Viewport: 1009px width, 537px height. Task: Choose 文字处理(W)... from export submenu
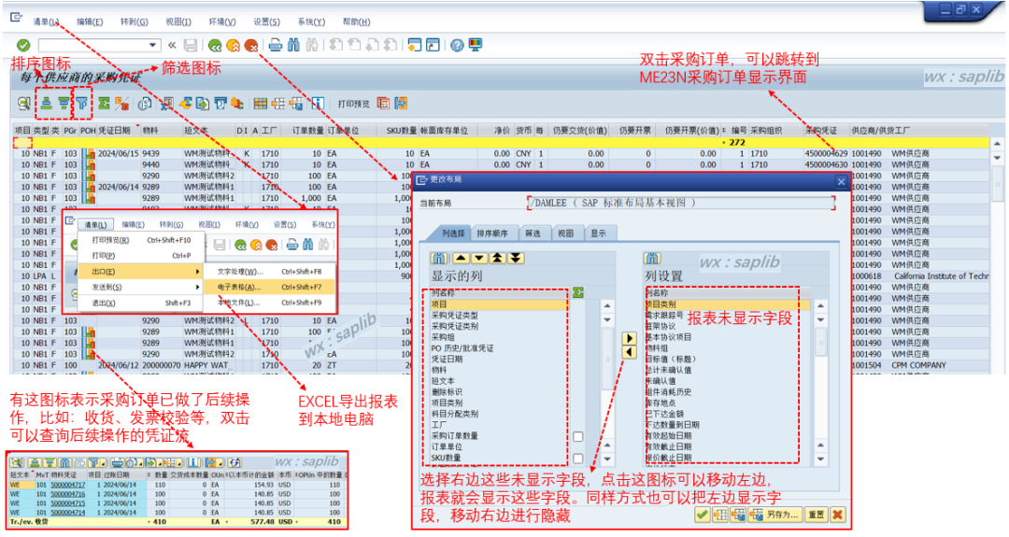[270, 272]
